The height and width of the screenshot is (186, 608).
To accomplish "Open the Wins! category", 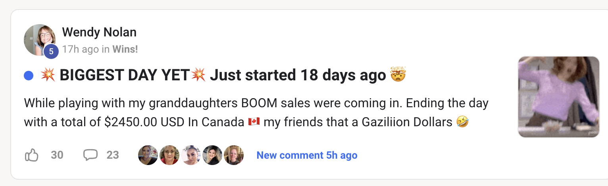I will (x=125, y=49).
